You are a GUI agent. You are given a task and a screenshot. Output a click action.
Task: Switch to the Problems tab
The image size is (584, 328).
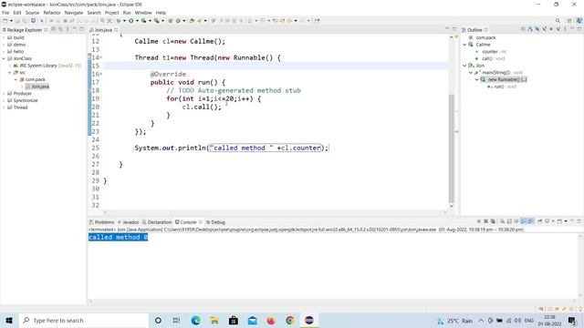(101, 222)
